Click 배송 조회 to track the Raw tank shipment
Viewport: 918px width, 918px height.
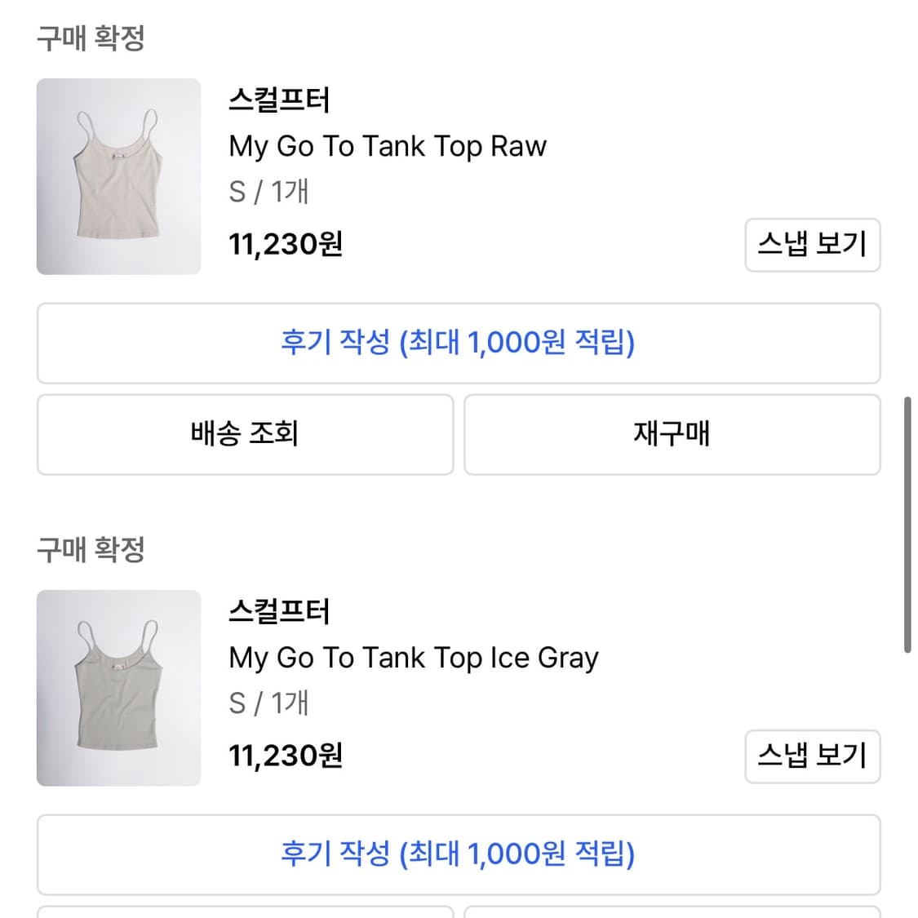tap(244, 434)
